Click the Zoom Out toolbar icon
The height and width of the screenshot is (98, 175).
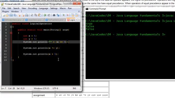click(67, 15)
